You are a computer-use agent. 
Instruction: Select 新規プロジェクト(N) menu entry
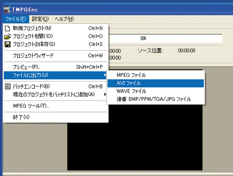point(55,28)
